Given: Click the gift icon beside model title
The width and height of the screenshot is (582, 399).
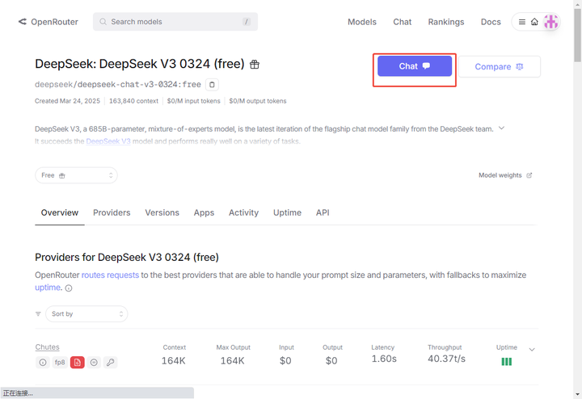Looking at the screenshot, I should 255,65.
